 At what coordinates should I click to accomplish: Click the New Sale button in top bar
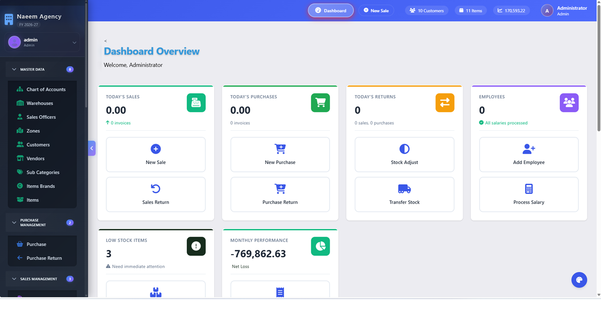click(x=376, y=10)
